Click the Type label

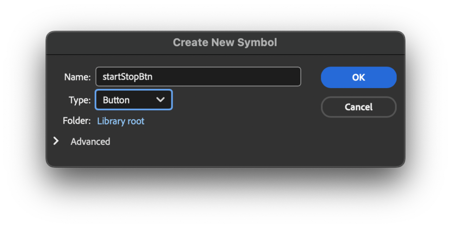pos(79,100)
